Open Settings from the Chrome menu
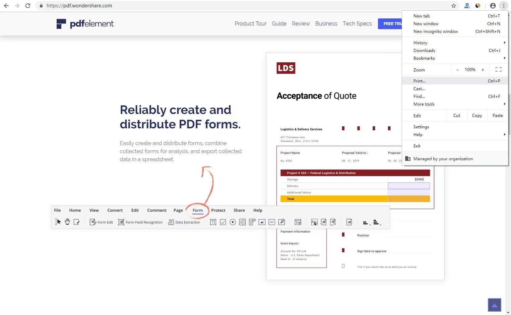The height and width of the screenshot is (315, 511). [421, 127]
